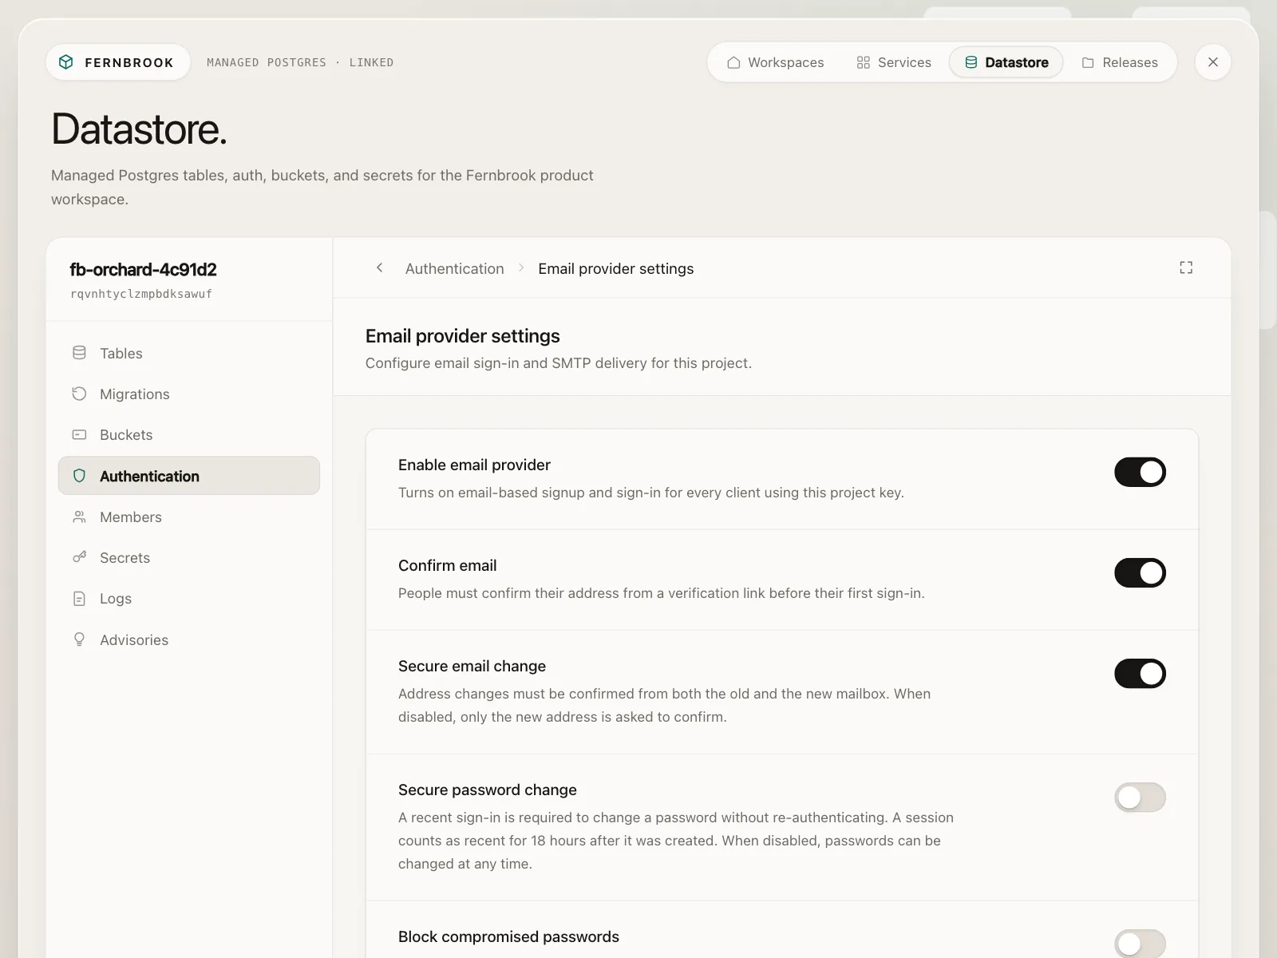The height and width of the screenshot is (958, 1277).
Task: Click the Secure password change label
Action: (x=488, y=790)
